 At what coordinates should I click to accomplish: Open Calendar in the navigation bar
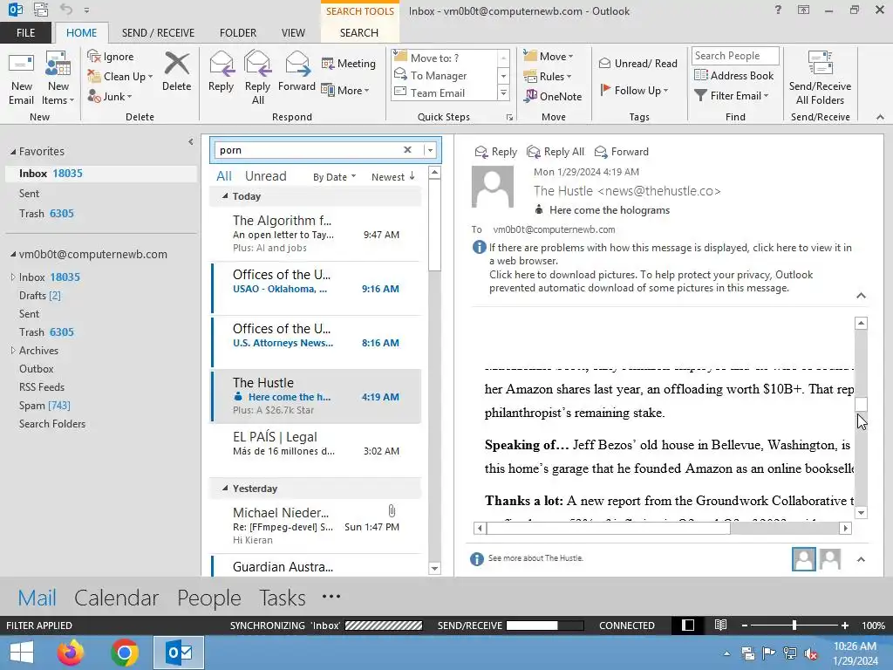[x=116, y=598]
